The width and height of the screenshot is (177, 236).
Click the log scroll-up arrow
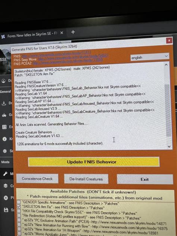coord(166,65)
